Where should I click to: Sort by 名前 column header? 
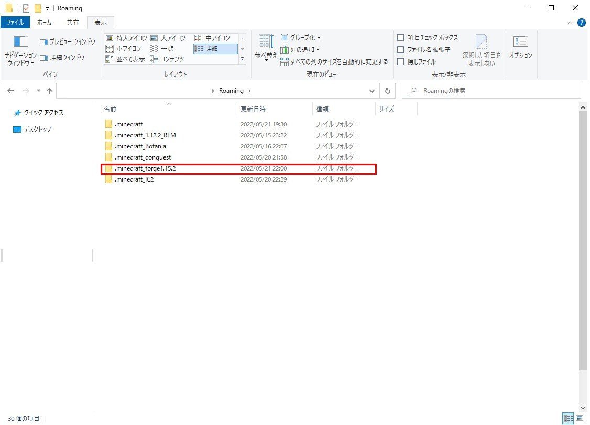pos(169,109)
